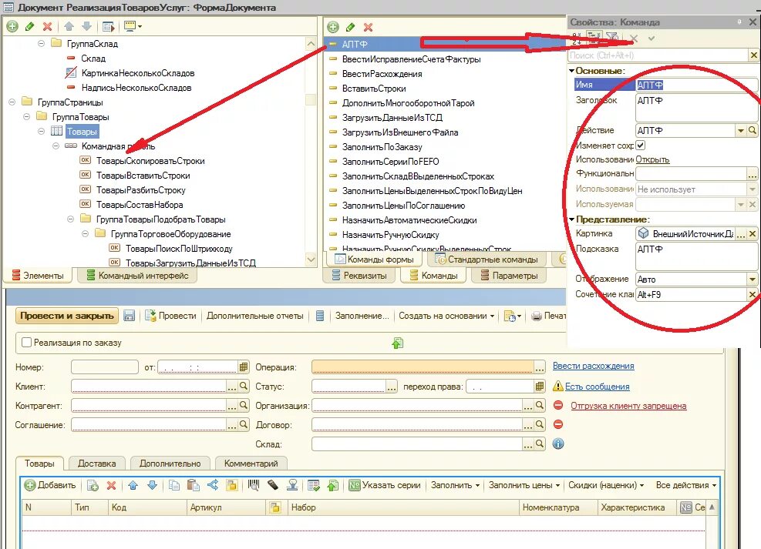Click data terminal device icon in goods toolbar
Image resolution: width=761 pixels, height=549 pixels.
click(273, 485)
